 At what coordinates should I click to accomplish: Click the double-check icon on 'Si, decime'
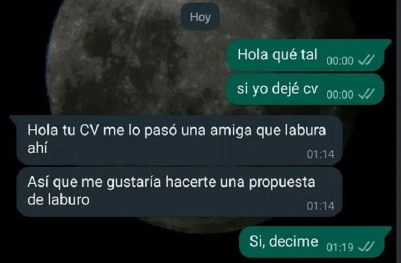tap(366, 247)
